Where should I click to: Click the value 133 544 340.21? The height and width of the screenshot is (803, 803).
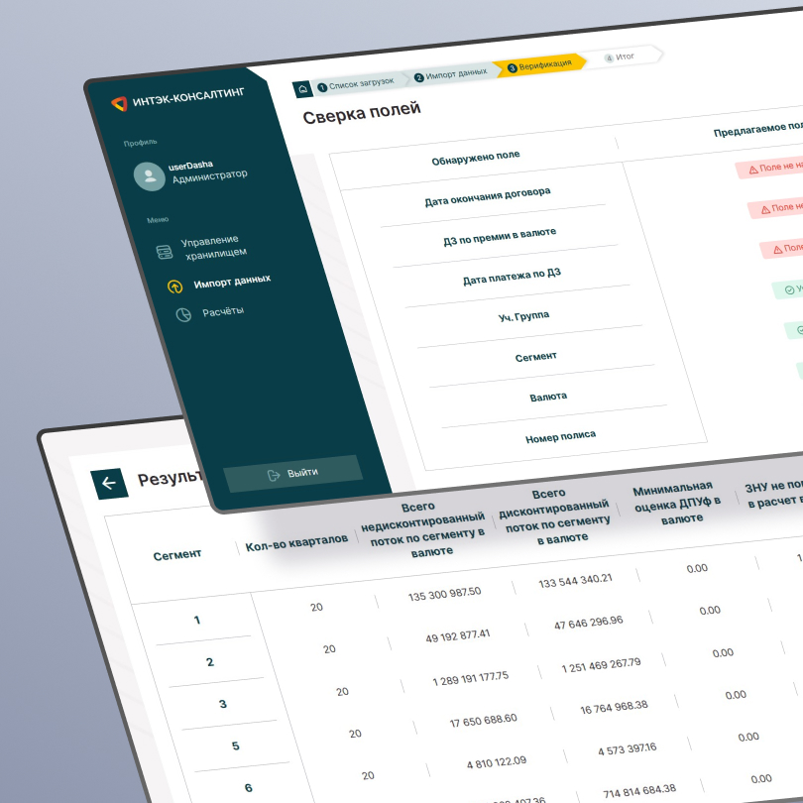click(x=575, y=581)
